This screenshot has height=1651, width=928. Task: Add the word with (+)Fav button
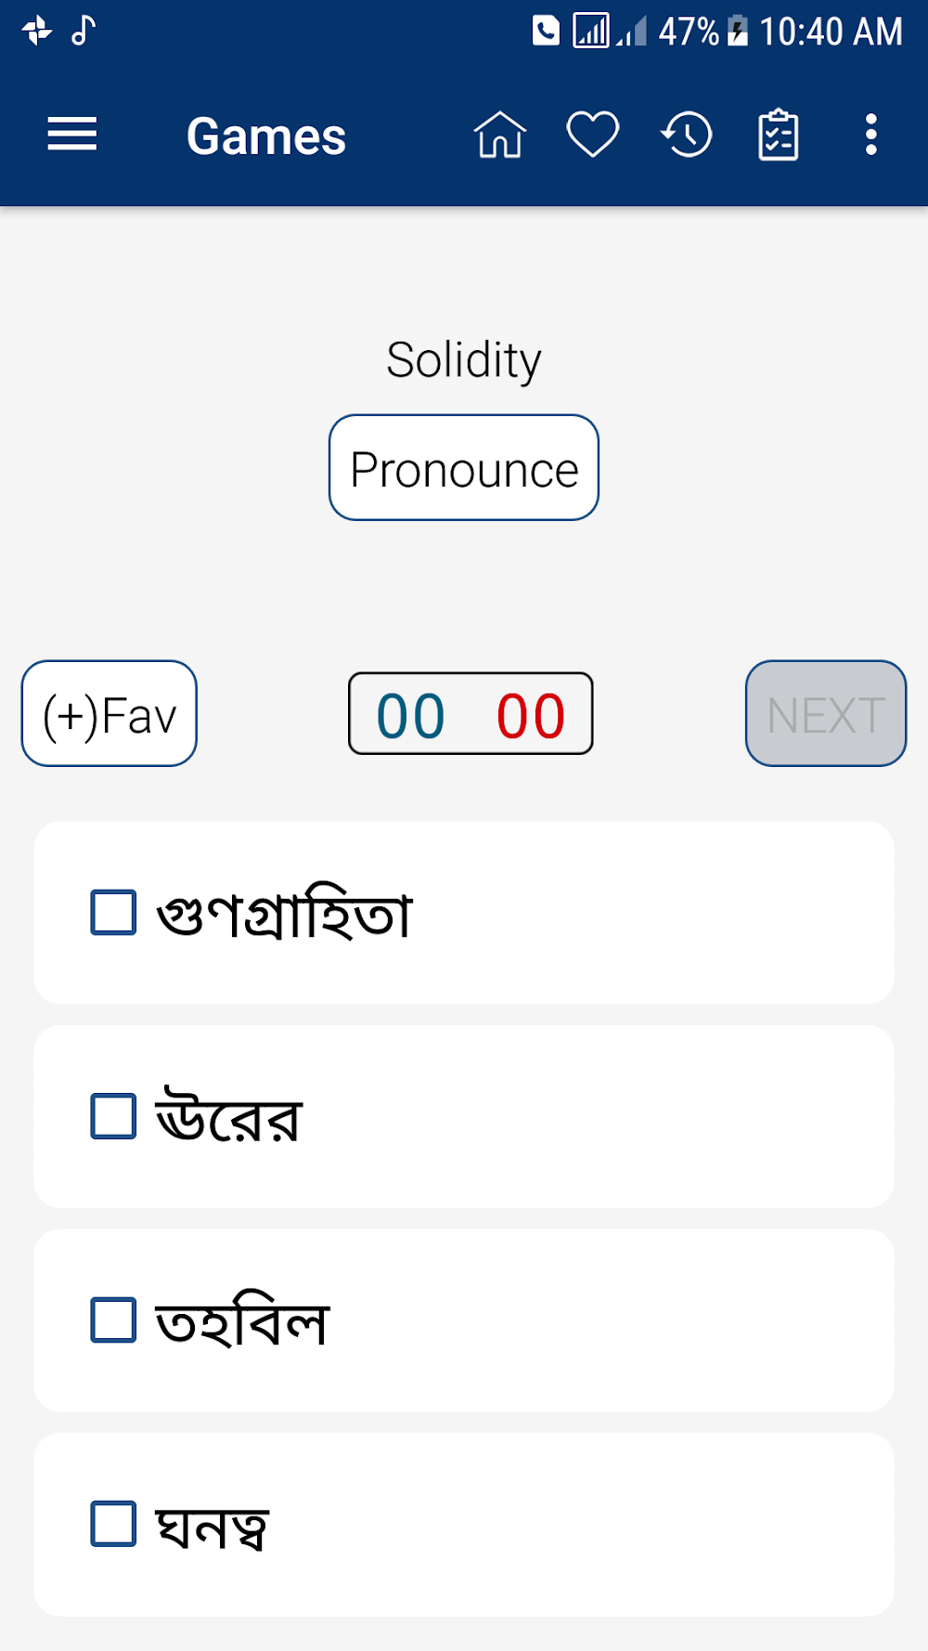point(110,713)
